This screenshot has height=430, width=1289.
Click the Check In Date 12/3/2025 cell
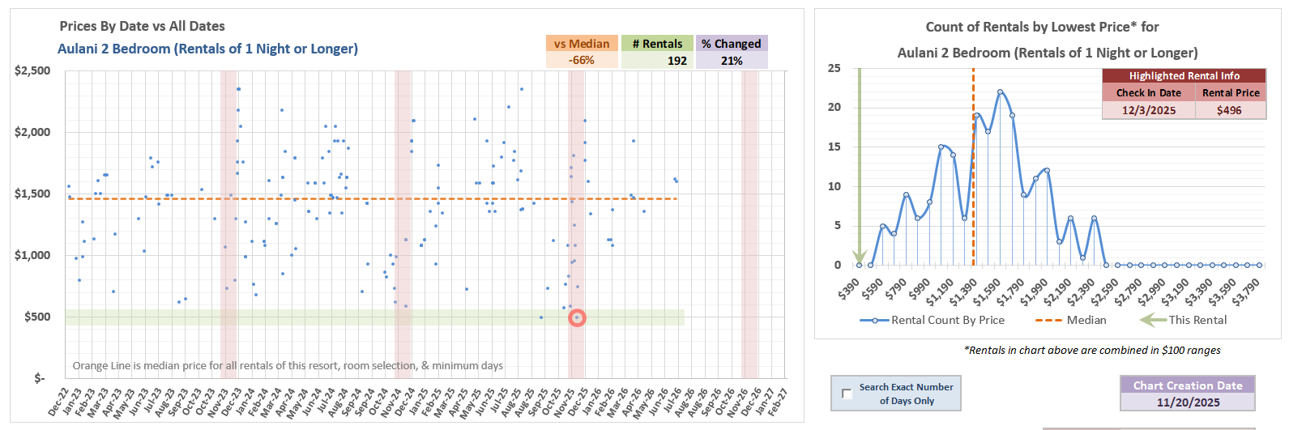pos(1148,110)
